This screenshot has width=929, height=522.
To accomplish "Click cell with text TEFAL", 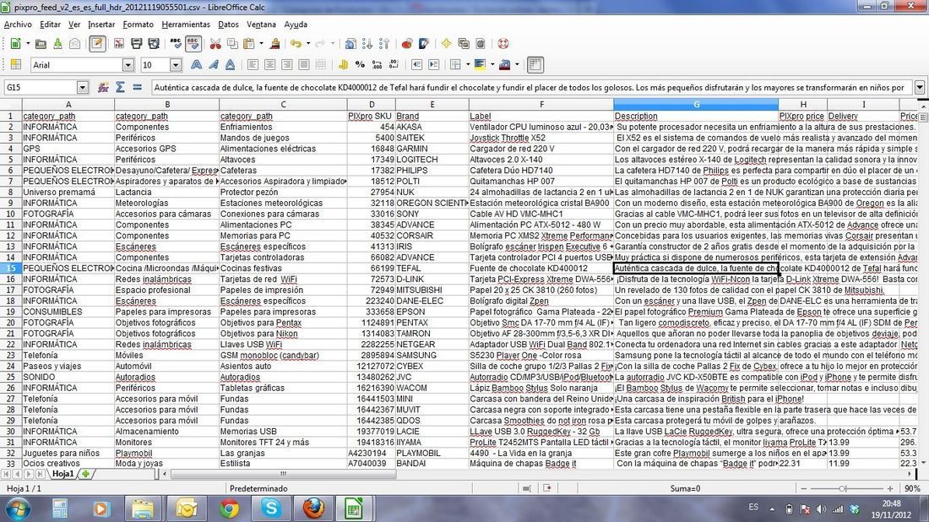I will (431, 269).
